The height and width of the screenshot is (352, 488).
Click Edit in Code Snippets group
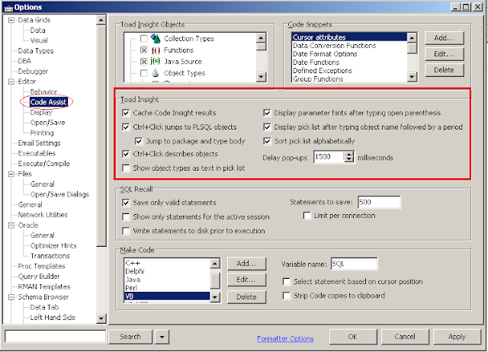click(x=444, y=54)
